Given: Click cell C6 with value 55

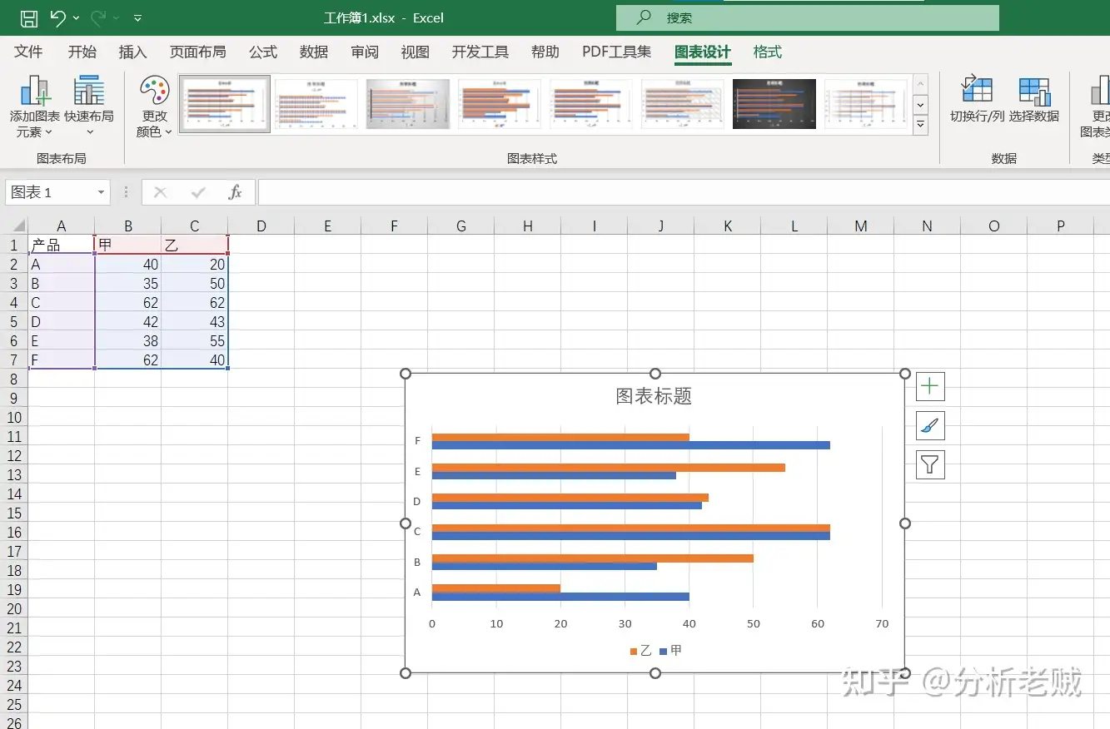Looking at the screenshot, I should point(194,340).
